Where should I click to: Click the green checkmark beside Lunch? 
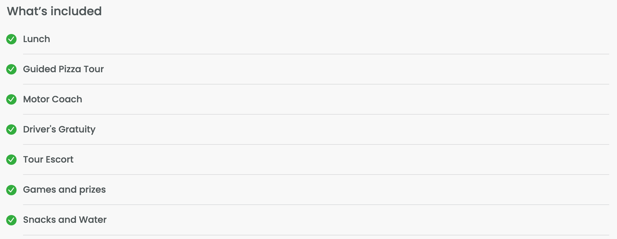point(11,39)
